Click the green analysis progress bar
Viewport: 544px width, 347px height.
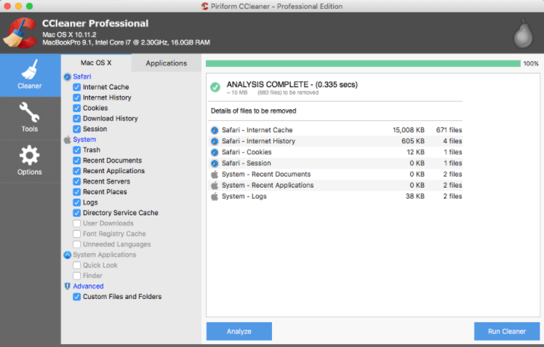tap(363, 63)
